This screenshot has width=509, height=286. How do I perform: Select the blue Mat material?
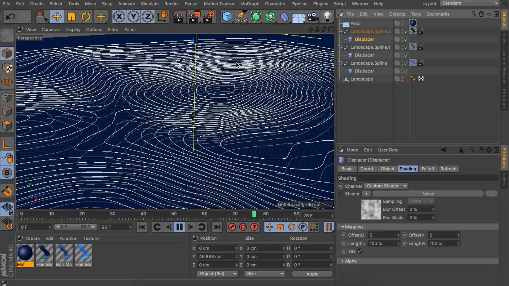click(x=25, y=256)
